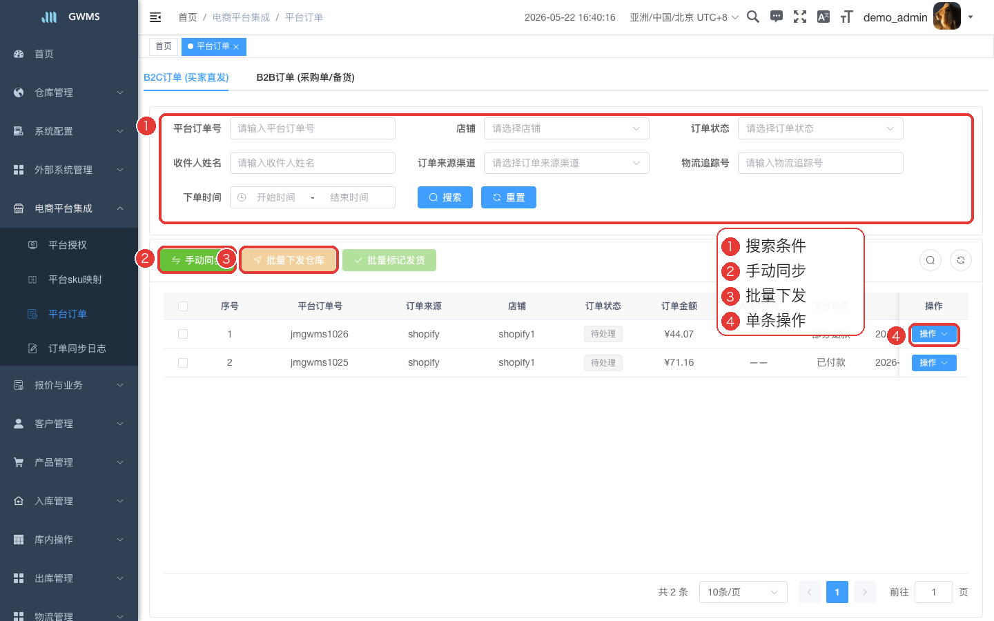994x621 pixels.
Task: Open the 订单来源渠道 dropdown
Action: pos(567,163)
